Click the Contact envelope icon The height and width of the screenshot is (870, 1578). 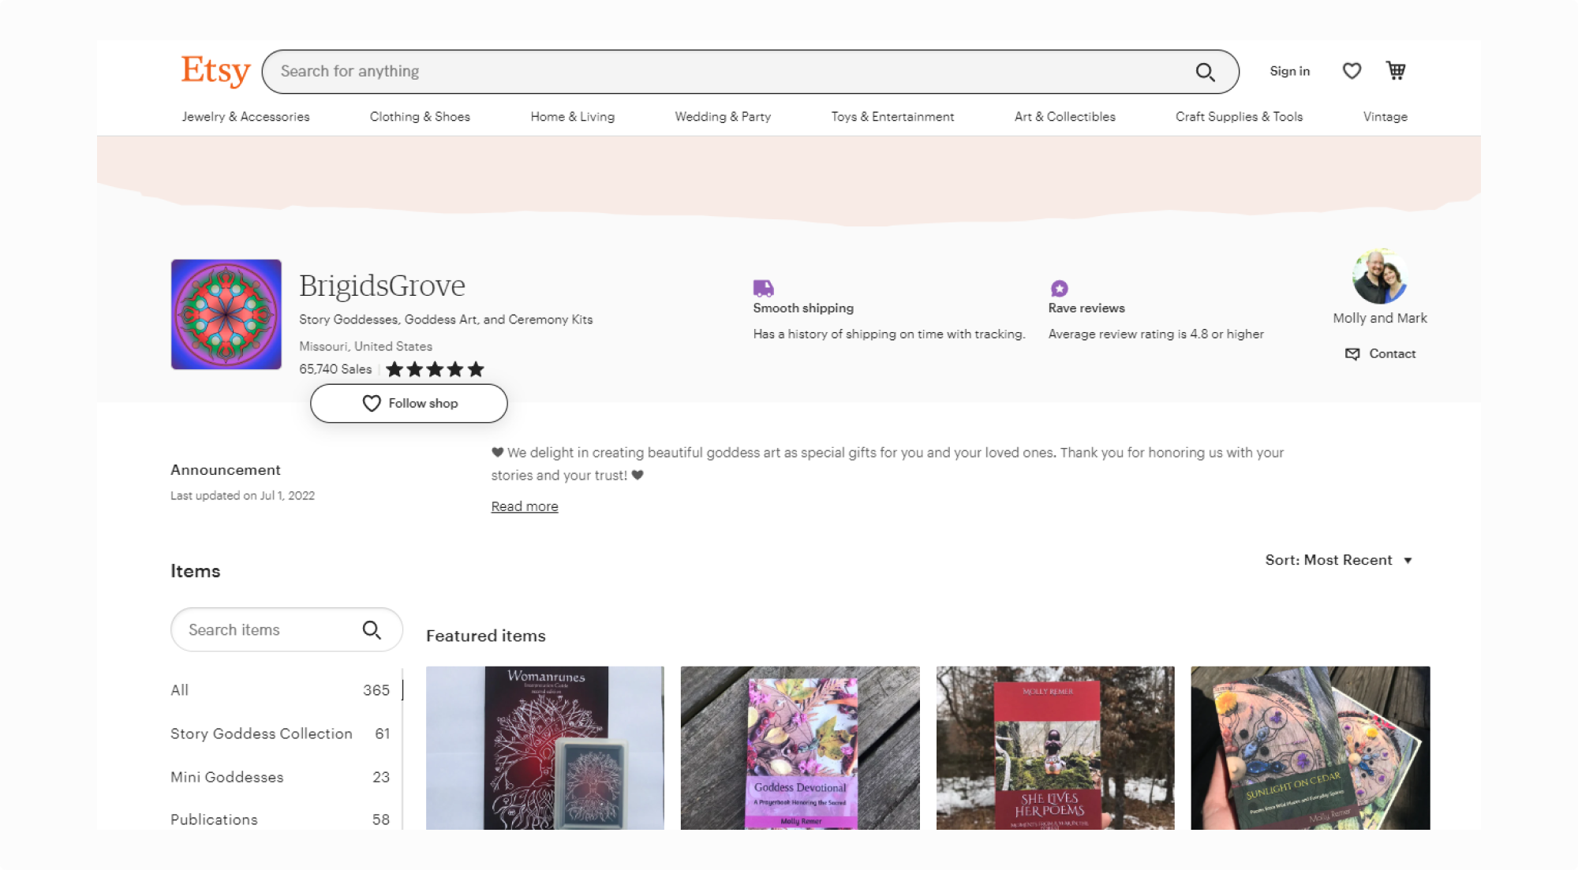click(1352, 354)
